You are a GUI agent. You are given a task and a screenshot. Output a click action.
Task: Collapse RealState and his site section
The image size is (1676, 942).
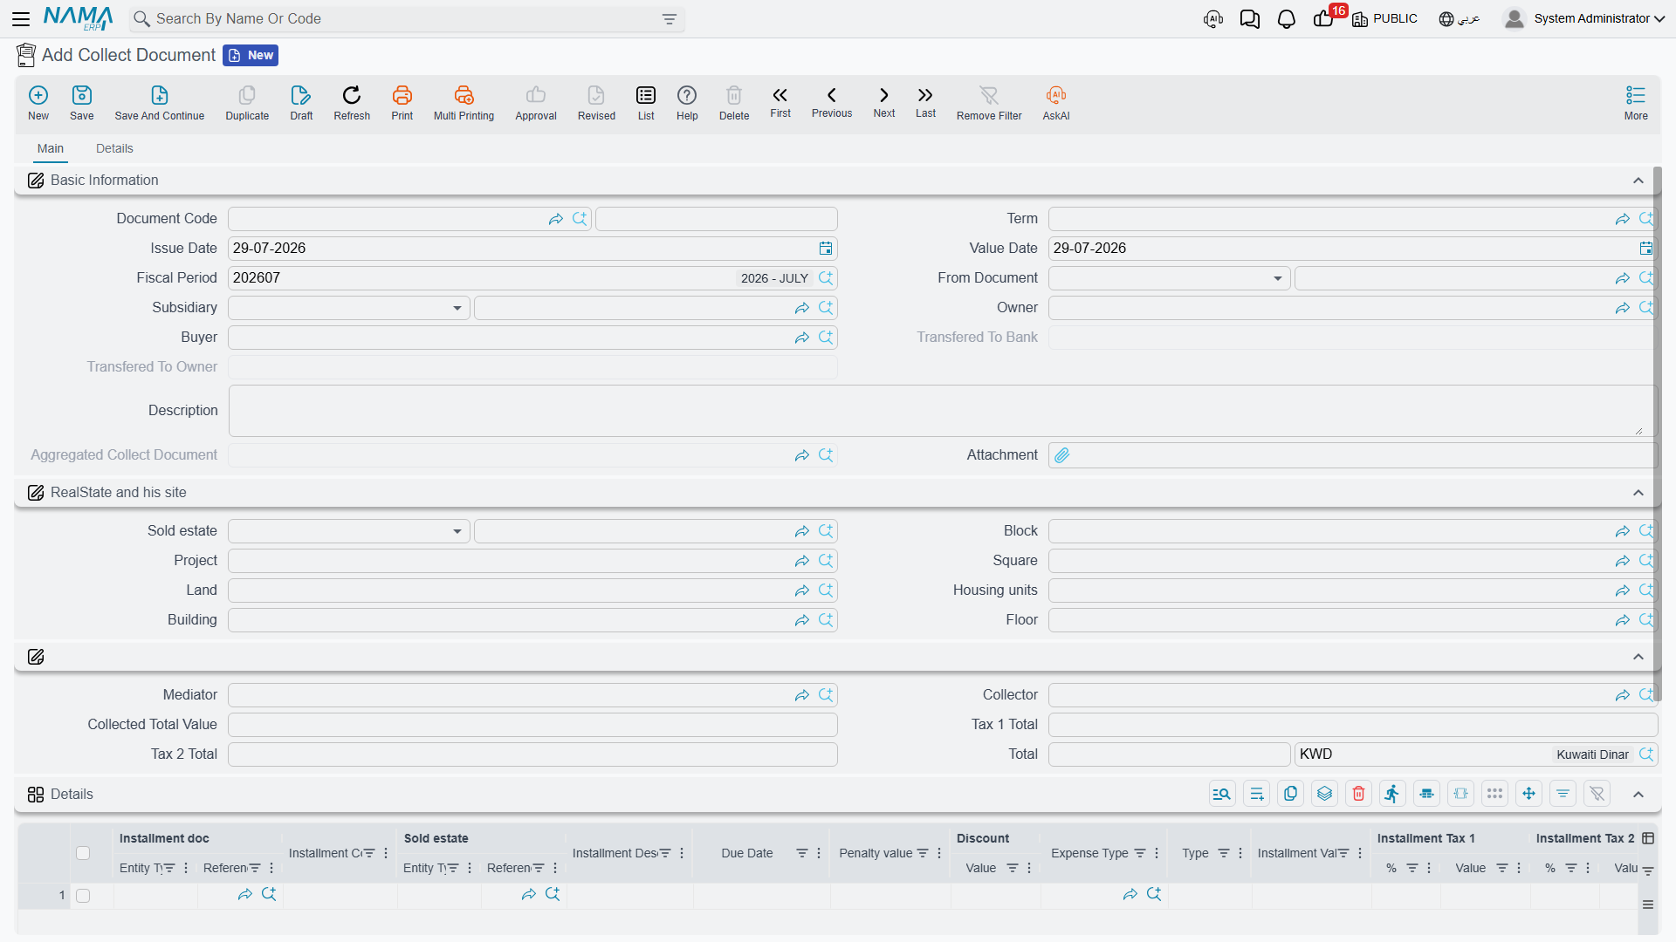[x=1638, y=493]
